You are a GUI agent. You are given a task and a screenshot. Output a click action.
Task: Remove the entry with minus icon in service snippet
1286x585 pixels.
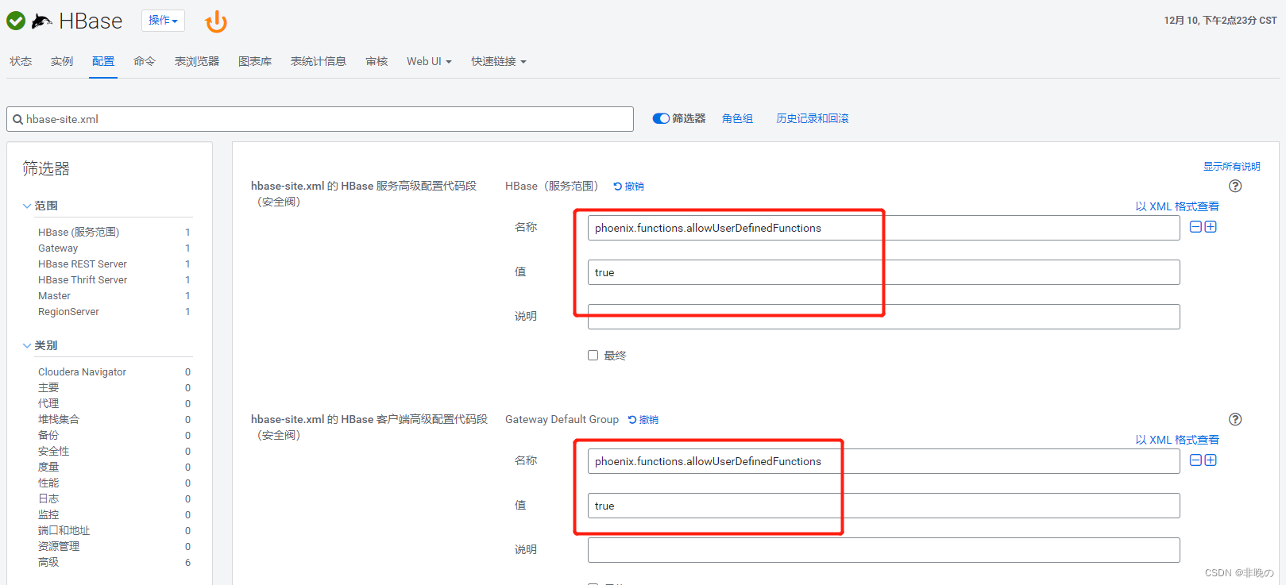pyautogui.click(x=1196, y=227)
